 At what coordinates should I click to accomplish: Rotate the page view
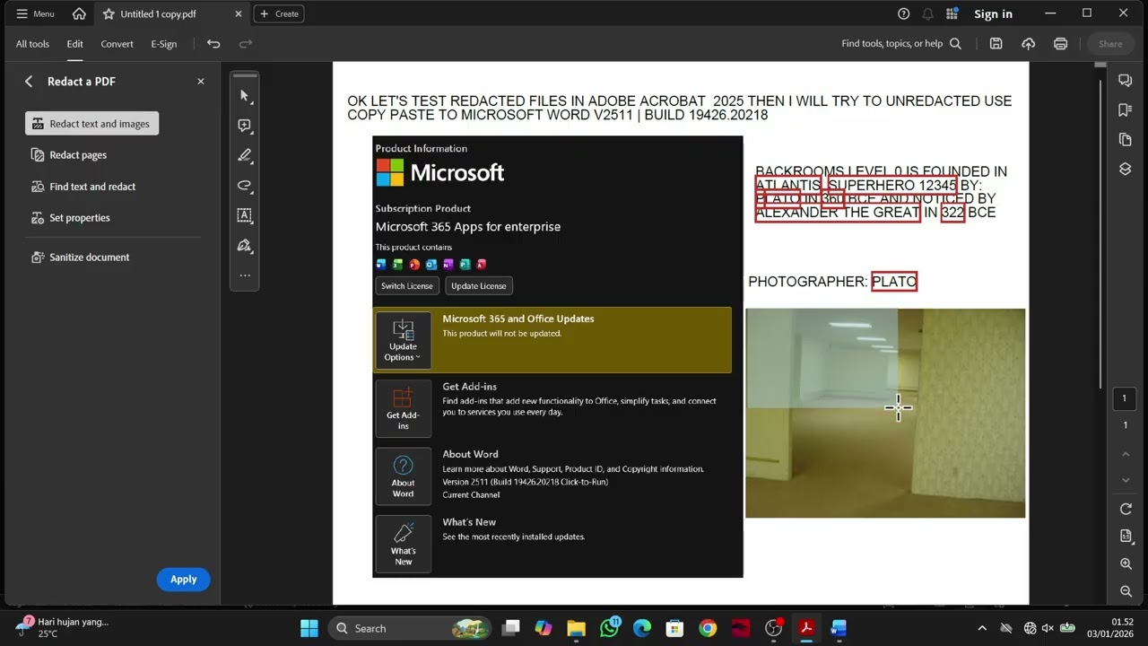(x=1126, y=509)
